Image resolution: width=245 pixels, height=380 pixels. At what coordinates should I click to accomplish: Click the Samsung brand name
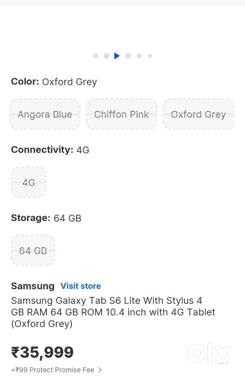(33, 286)
